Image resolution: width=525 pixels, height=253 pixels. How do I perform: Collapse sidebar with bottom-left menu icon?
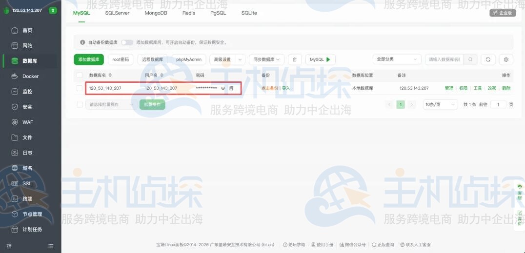click(9, 246)
